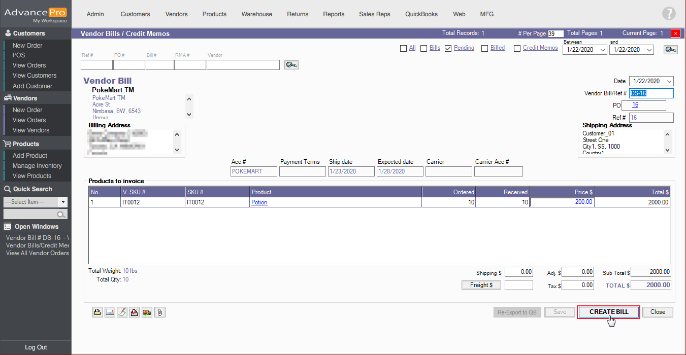Image resolution: width=686 pixels, height=355 pixels.
Task: Click the pen and notepad icon
Action: [122, 312]
